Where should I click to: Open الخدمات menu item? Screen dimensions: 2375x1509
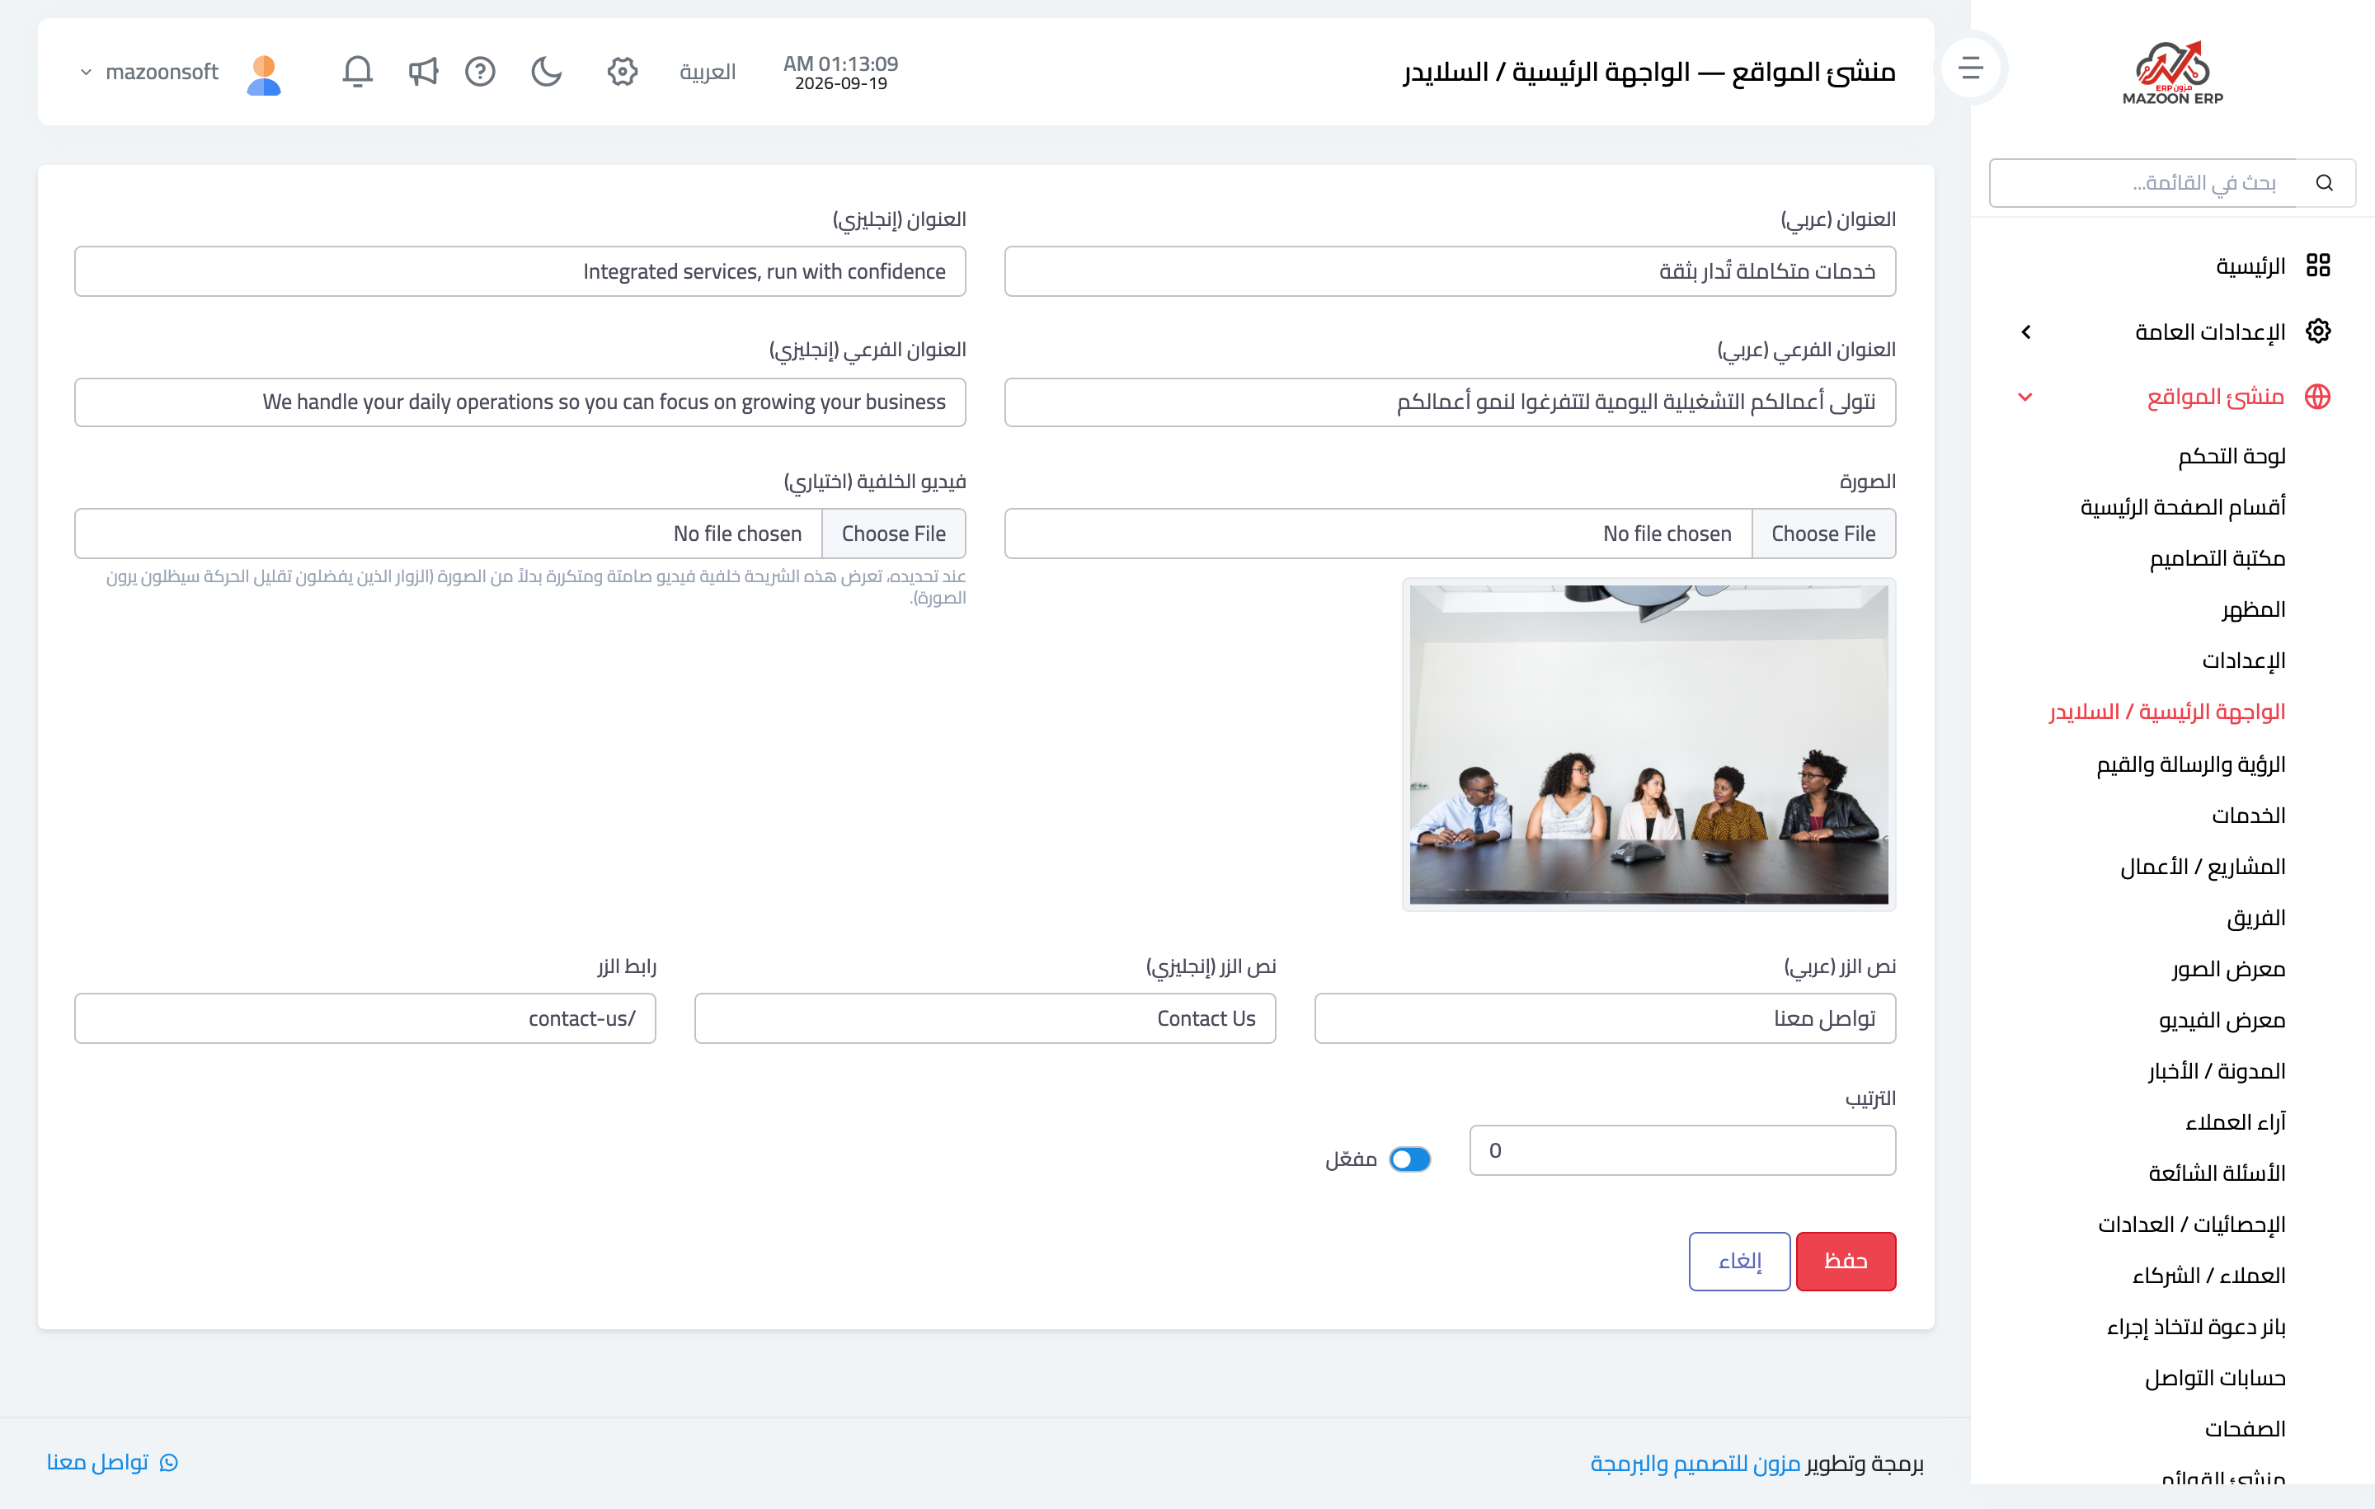[x=2249, y=816]
